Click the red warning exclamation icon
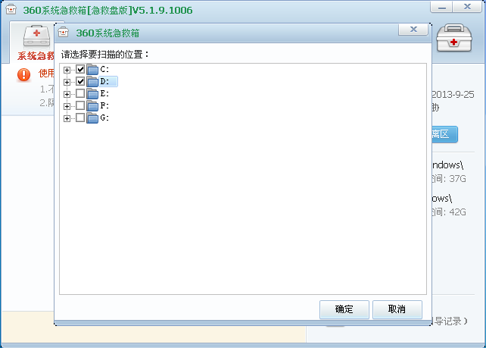 point(24,74)
